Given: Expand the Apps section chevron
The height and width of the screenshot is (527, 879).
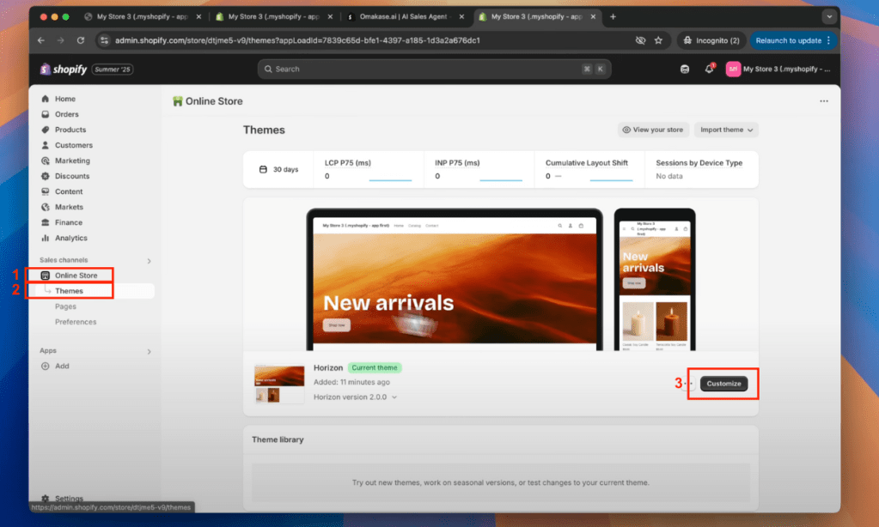Looking at the screenshot, I should [x=149, y=351].
